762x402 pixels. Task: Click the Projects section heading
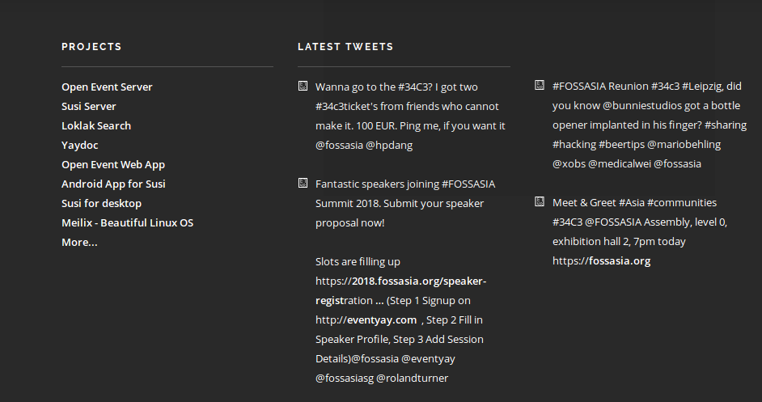click(91, 47)
